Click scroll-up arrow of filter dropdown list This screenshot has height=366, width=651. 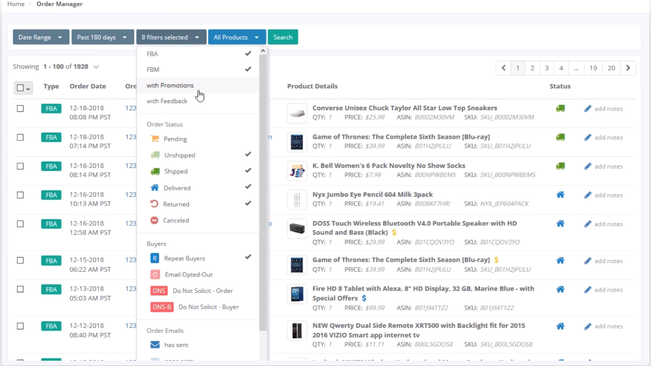pos(263,51)
